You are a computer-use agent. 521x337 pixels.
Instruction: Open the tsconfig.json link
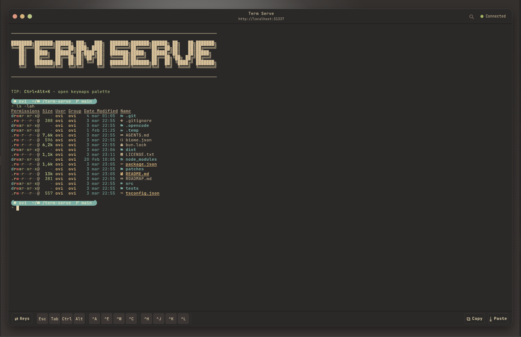(x=142, y=193)
